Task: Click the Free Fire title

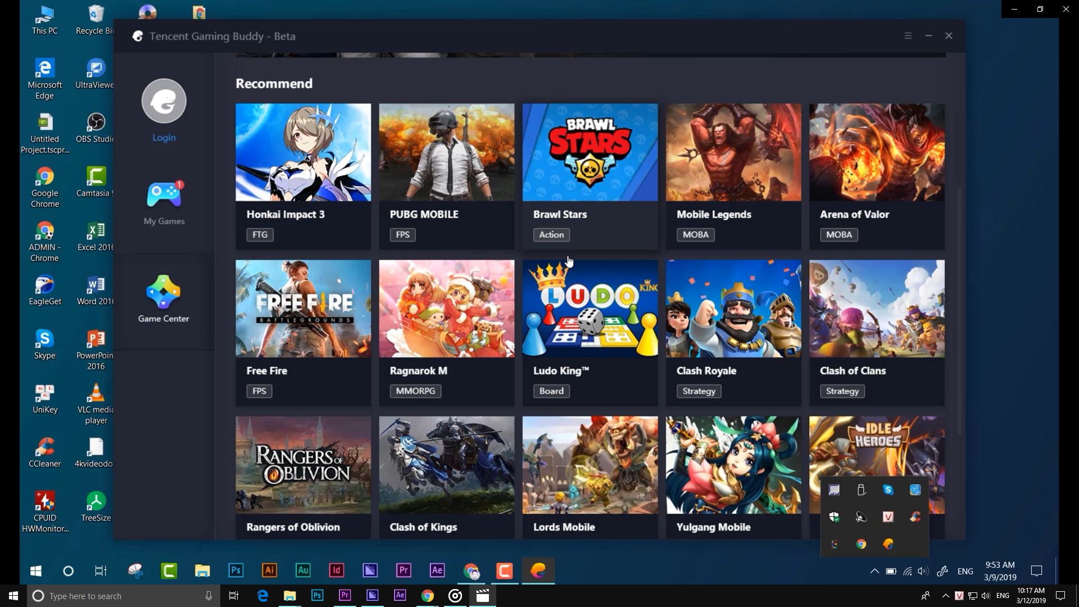Action: (266, 370)
